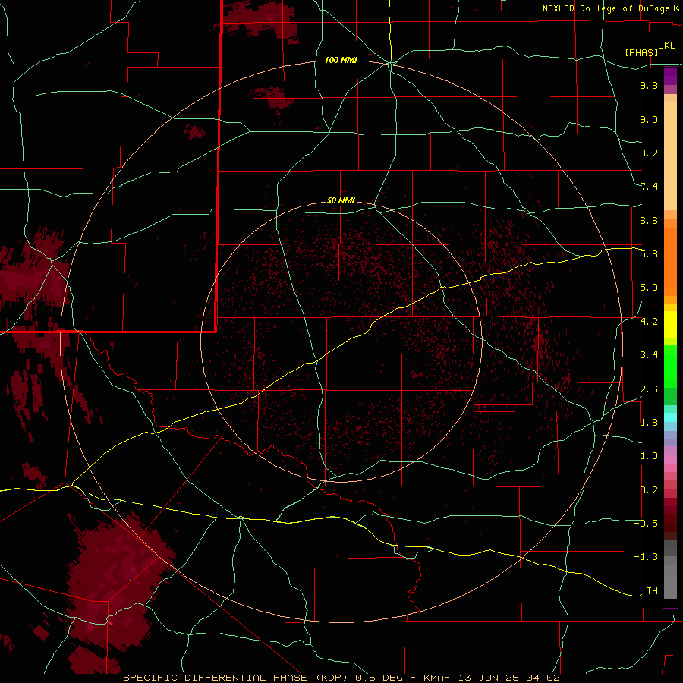This screenshot has height=683, width=683.
Task: Click the gray swatch at the bottom of the color bar
Action: 670,578
